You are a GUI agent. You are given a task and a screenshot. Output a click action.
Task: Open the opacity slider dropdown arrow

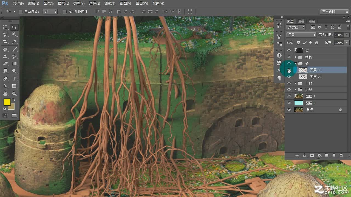point(347,35)
